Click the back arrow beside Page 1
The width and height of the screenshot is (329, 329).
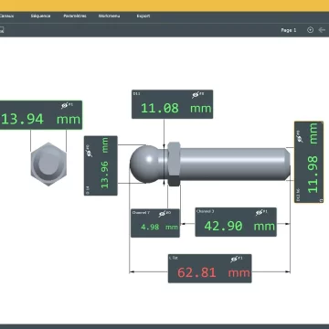click(x=322, y=30)
